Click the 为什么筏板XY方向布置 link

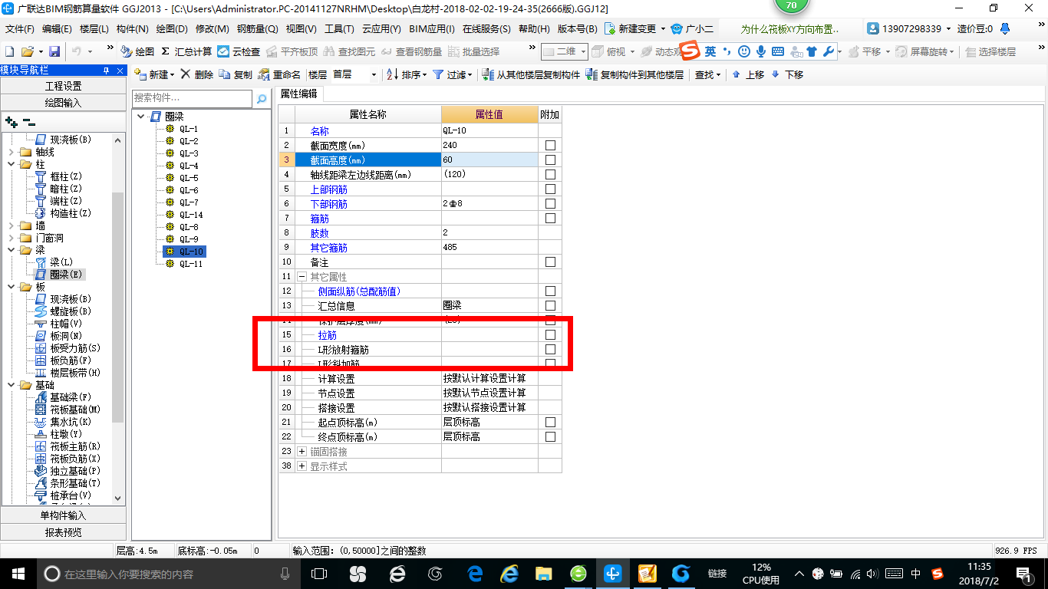pos(789,29)
